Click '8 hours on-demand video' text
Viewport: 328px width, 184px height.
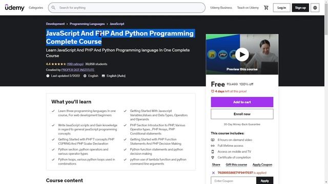[235, 140]
